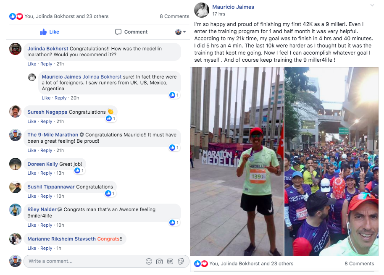
Task: Reply to Suresh Nagappa's comment
Action: click(x=46, y=121)
